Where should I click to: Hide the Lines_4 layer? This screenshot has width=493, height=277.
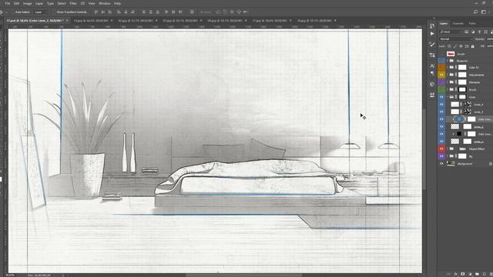click(441, 105)
